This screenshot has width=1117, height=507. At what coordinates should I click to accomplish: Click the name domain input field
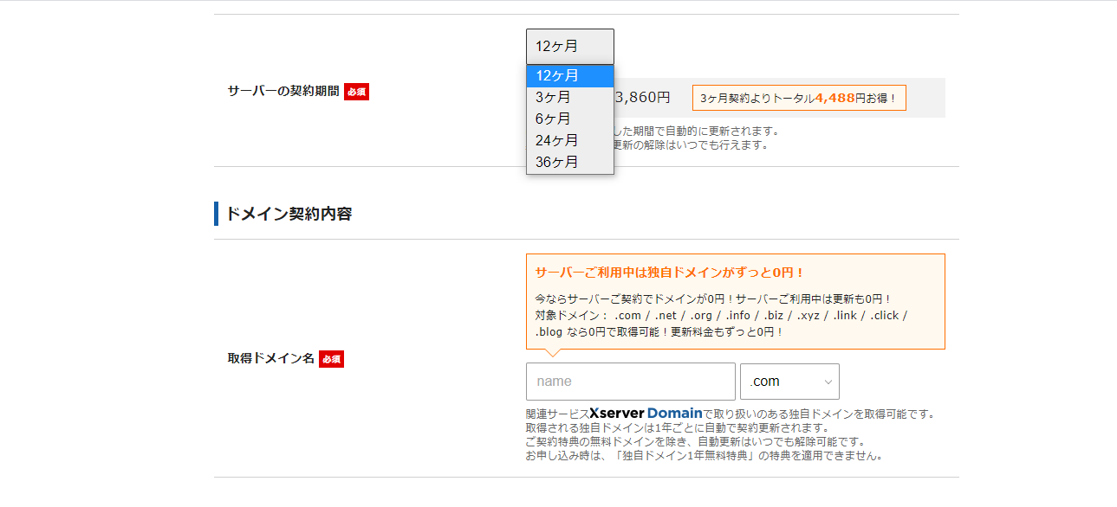pos(630,382)
